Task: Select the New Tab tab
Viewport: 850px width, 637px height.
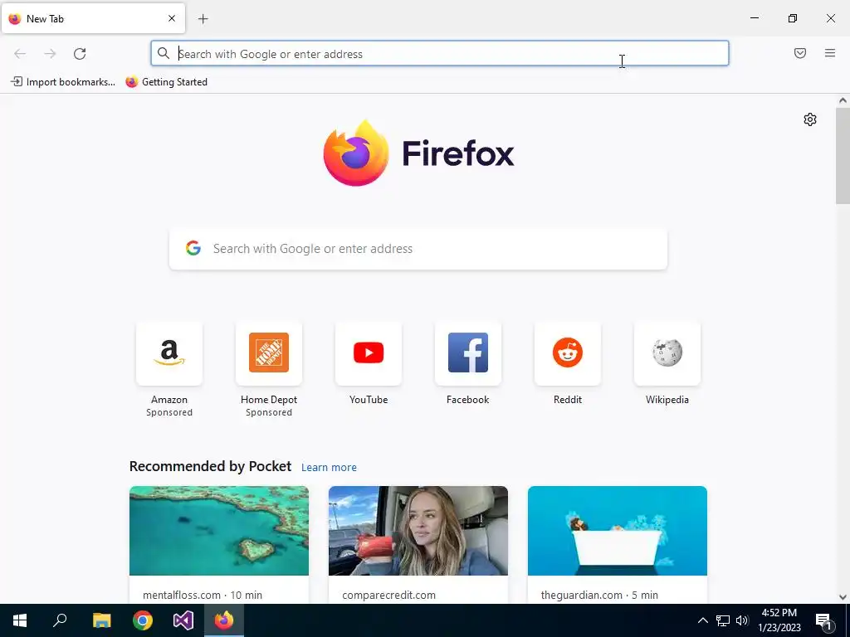Action: (93, 18)
